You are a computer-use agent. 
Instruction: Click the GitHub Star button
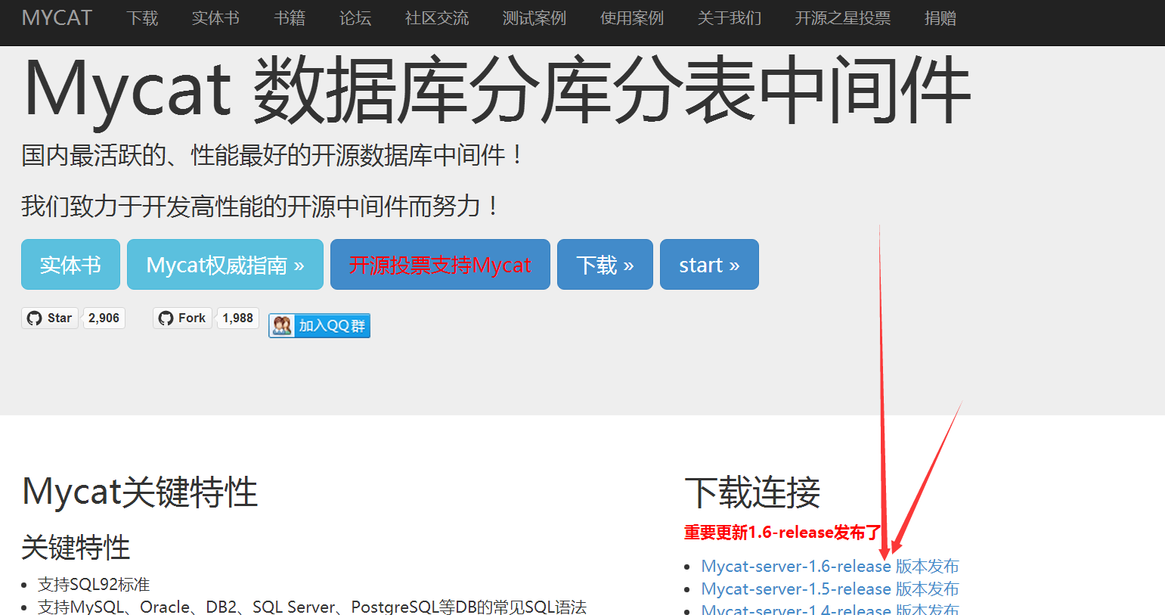coord(50,318)
